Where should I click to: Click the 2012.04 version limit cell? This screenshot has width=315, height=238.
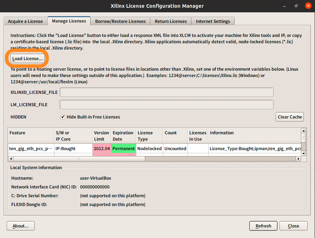point(101,148)
